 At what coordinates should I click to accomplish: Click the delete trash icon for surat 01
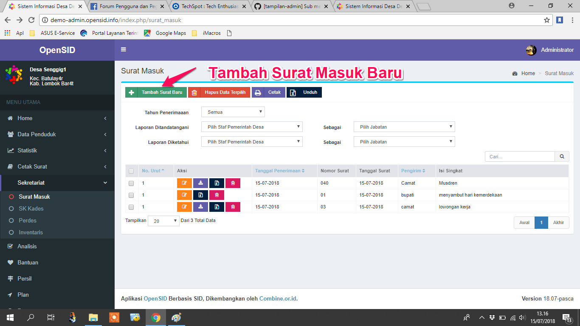point(217,195)
